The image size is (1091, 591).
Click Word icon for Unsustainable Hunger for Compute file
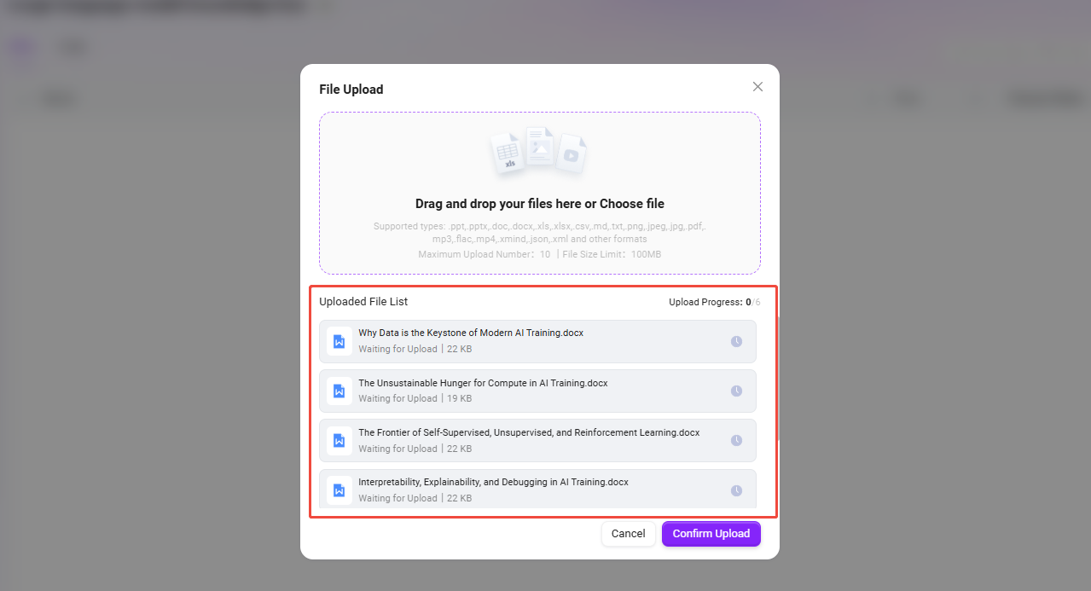point(339,391)
